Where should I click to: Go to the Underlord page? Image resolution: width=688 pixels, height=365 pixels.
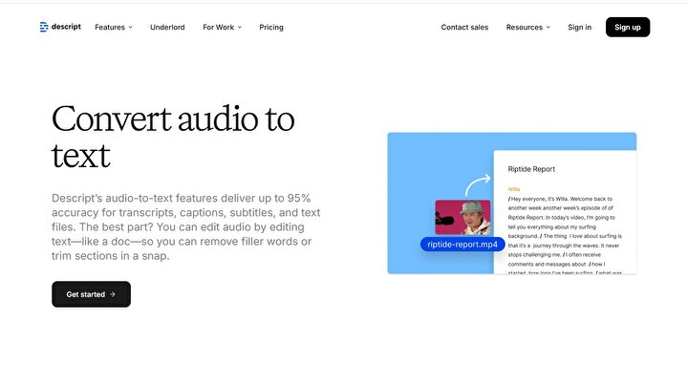[x=167, y=27]
